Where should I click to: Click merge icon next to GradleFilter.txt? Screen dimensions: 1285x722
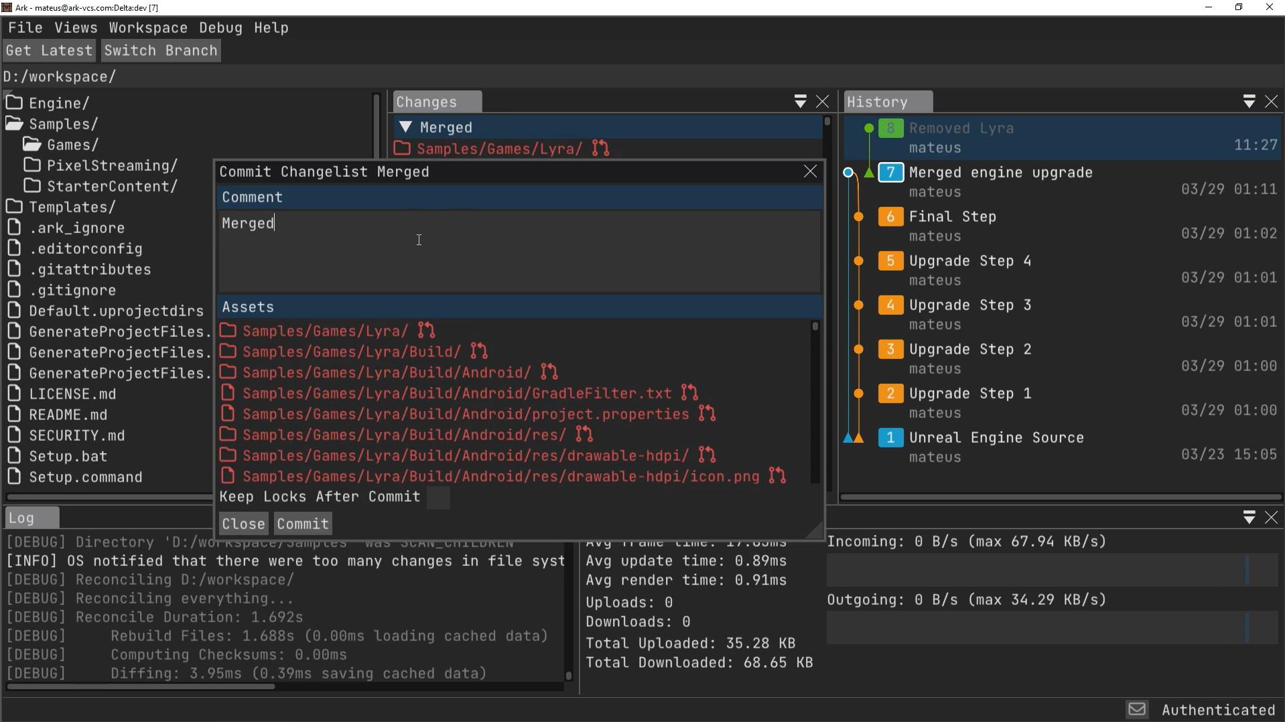coord(689,393)
